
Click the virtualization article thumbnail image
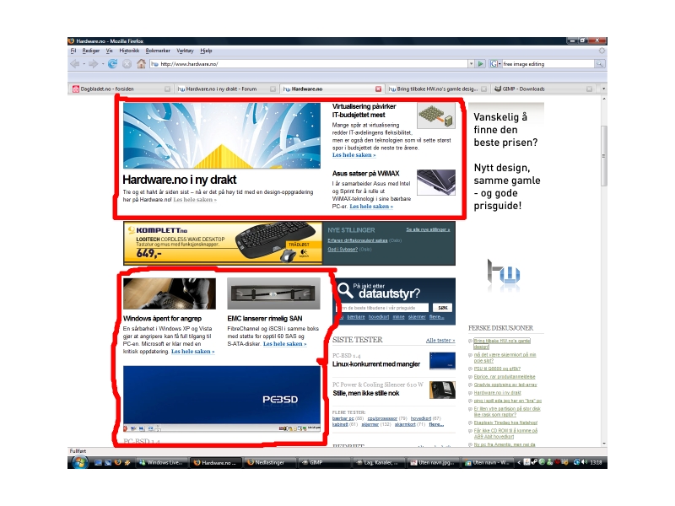tap(436, 116)
